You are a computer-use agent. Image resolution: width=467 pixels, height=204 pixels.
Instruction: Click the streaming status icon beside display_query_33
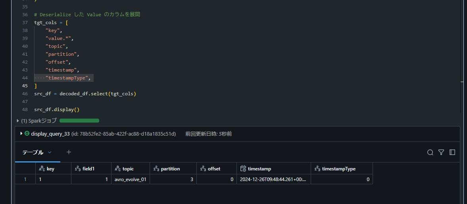click(27, 134)
